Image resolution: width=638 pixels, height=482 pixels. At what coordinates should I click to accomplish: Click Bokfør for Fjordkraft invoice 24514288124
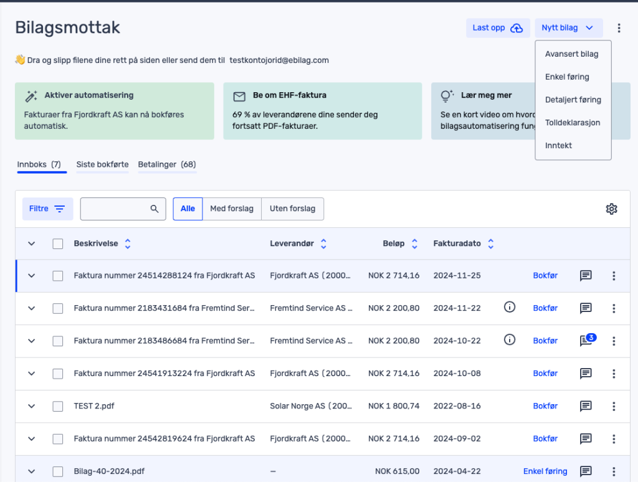coord(545,275)
